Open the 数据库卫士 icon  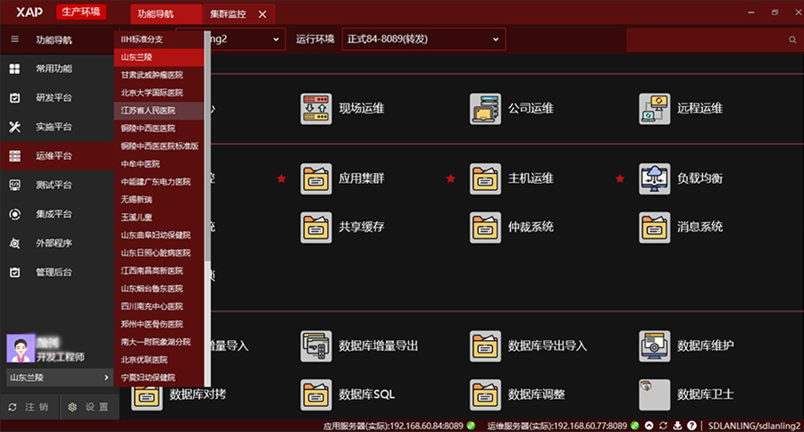(x=654, y=394)
